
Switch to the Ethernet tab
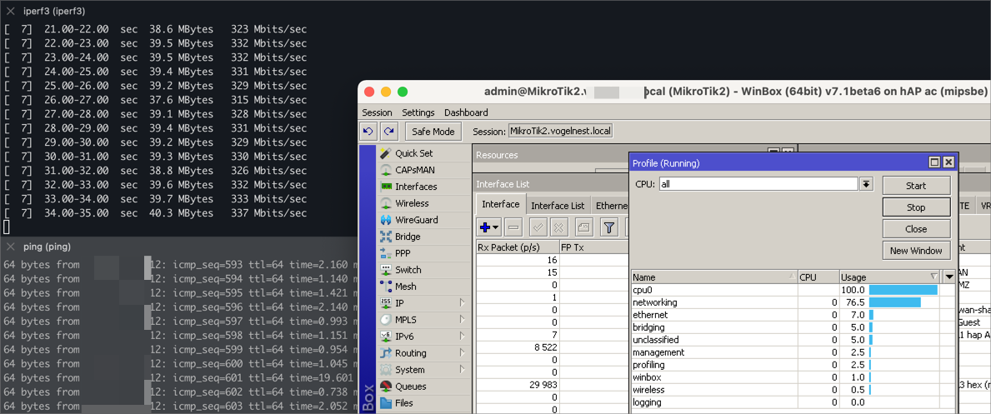click(x=612, y=206)
